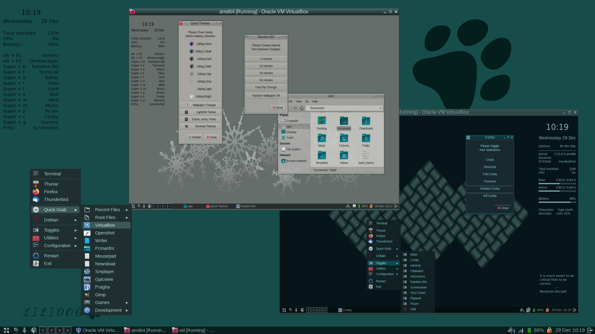This screenshot has height=334, width=595.
Task: Launch Virtualbox from the Quick Grab submenu
Action: [x=106, y=225]
